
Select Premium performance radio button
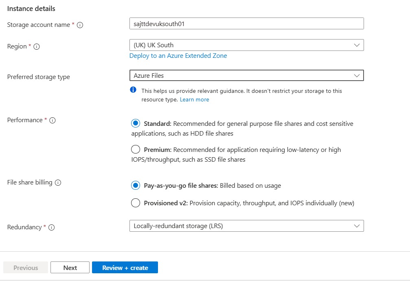136,149
